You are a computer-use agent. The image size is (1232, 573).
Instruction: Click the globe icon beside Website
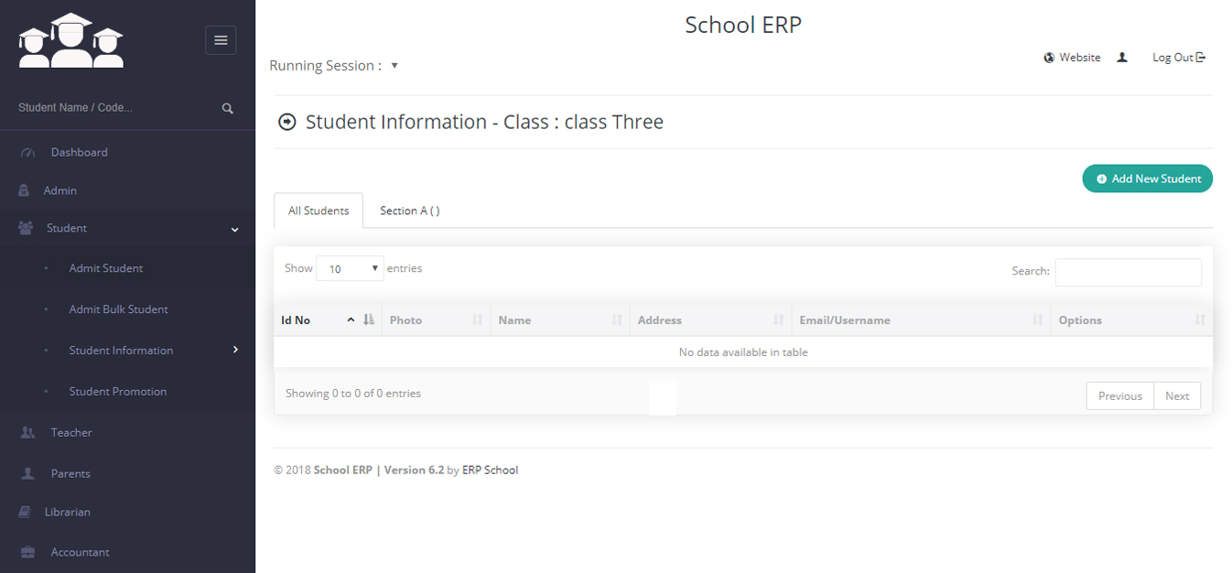coord(1049,58)
